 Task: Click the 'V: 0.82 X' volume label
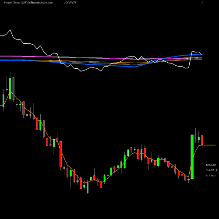[211, 170]
